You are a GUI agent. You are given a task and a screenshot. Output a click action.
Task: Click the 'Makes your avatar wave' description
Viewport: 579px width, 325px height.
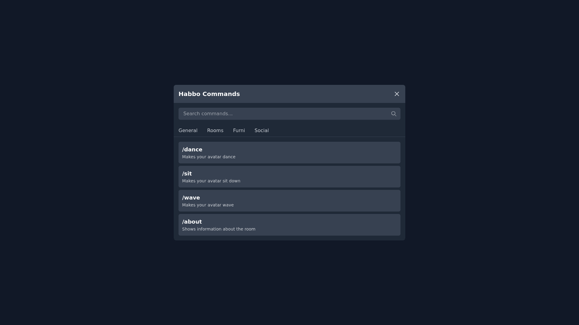(x=208, y=205)
